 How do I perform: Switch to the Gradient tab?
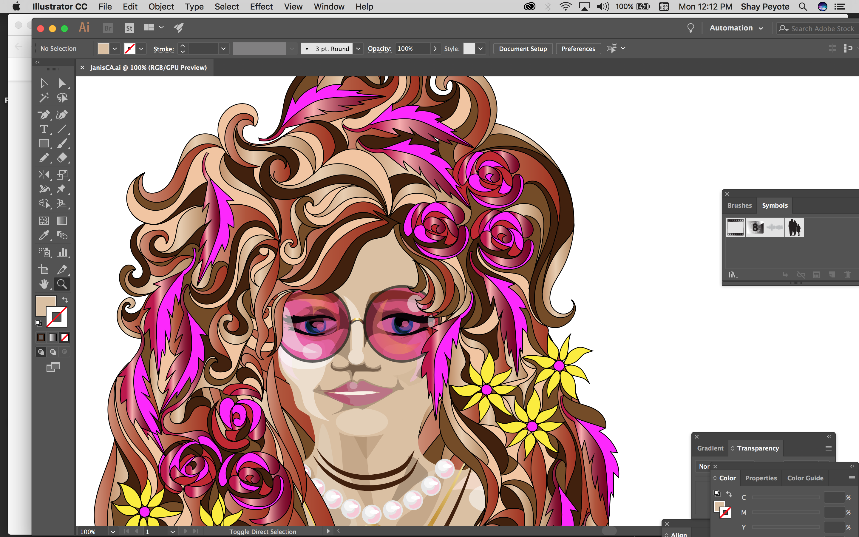[710, 448]
